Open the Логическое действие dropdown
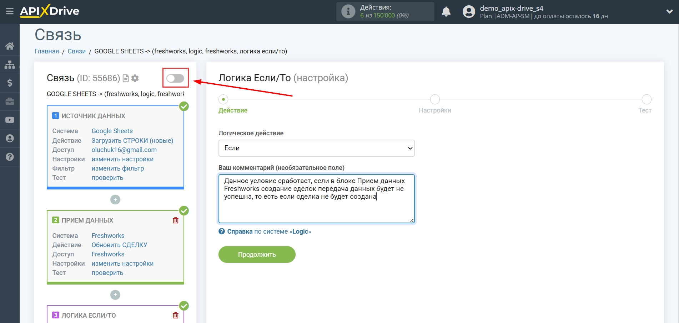679x323 pixels. point(316,148)
